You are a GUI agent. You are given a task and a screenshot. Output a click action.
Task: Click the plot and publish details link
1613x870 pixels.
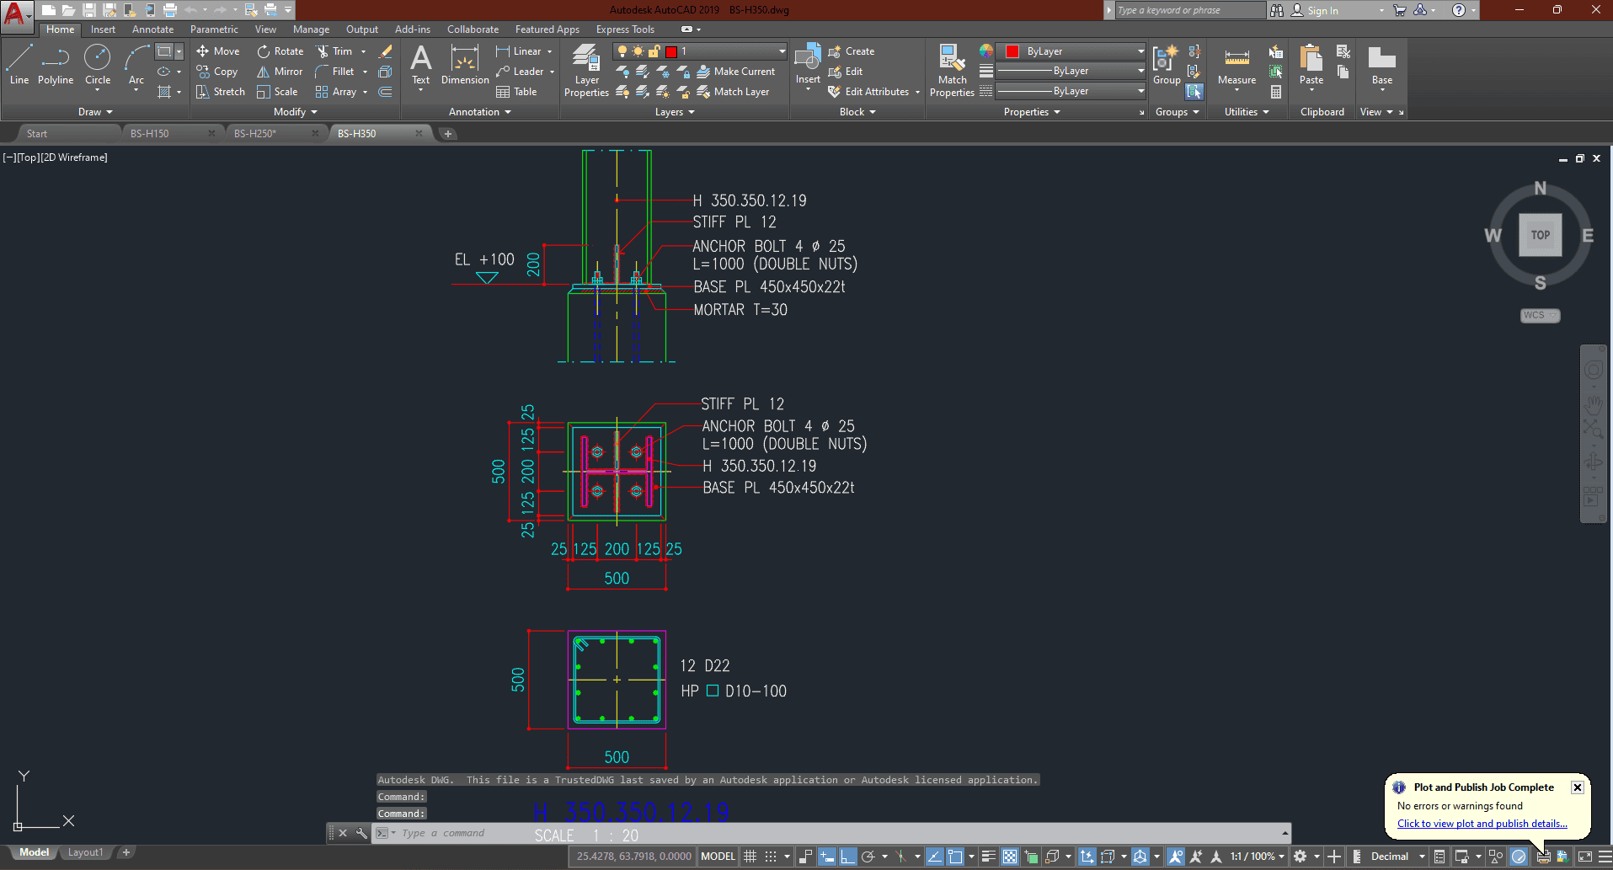tap(1482, 824)
